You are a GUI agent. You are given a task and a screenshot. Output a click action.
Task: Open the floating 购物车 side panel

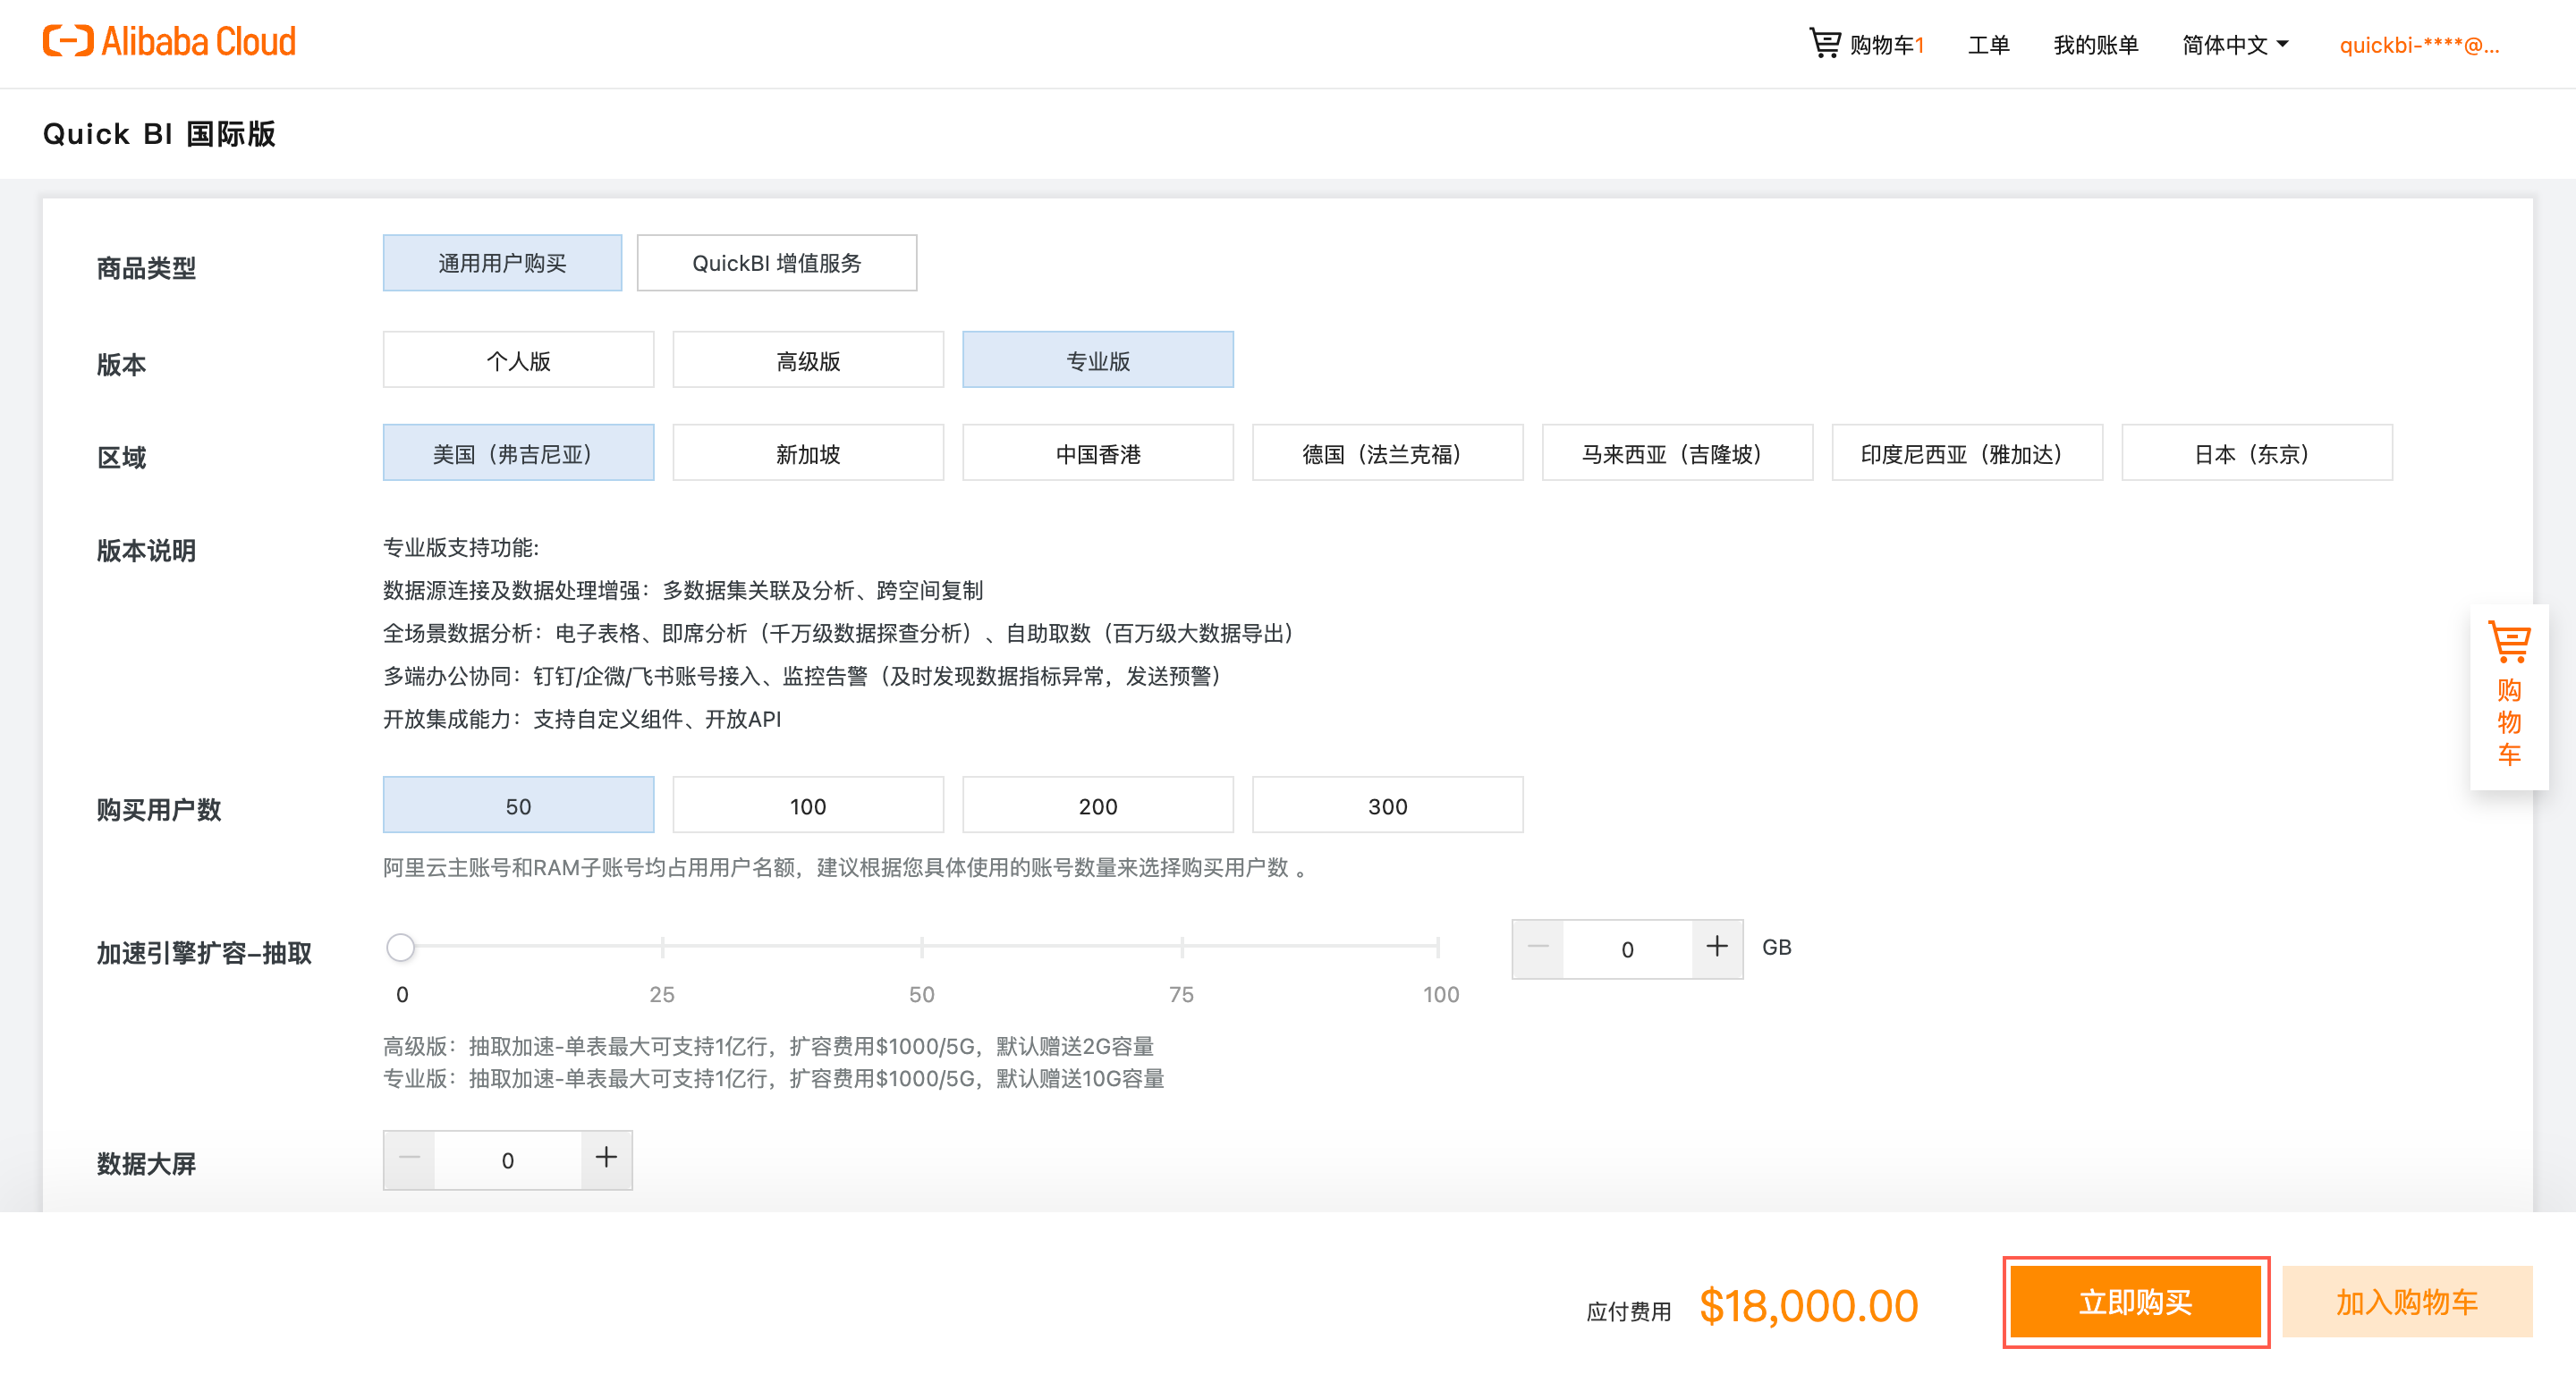point(2508,696)
